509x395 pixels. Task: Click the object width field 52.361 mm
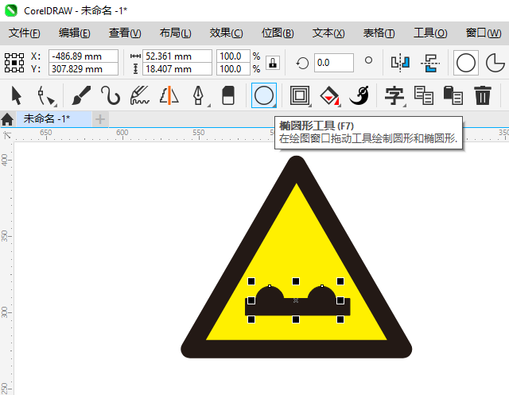pos(177,56)
